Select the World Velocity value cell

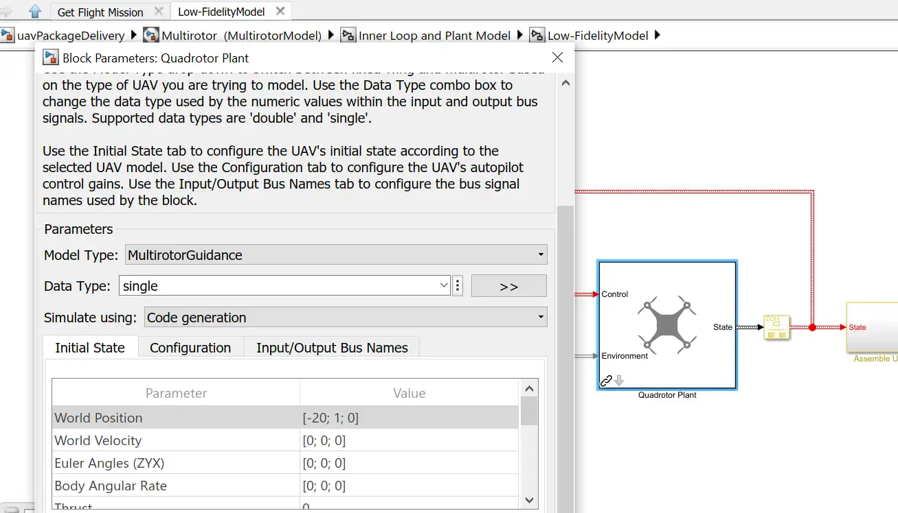click(409, 440)
